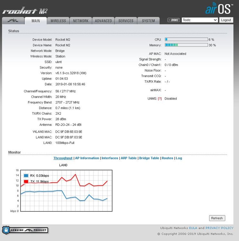Open the Tools dropdown

point(200,20)
